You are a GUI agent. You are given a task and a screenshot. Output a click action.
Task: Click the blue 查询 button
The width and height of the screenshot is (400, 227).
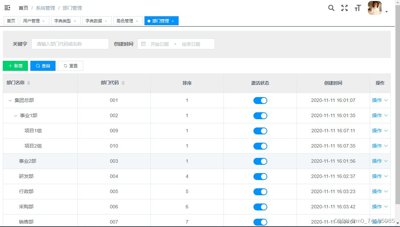43,66
